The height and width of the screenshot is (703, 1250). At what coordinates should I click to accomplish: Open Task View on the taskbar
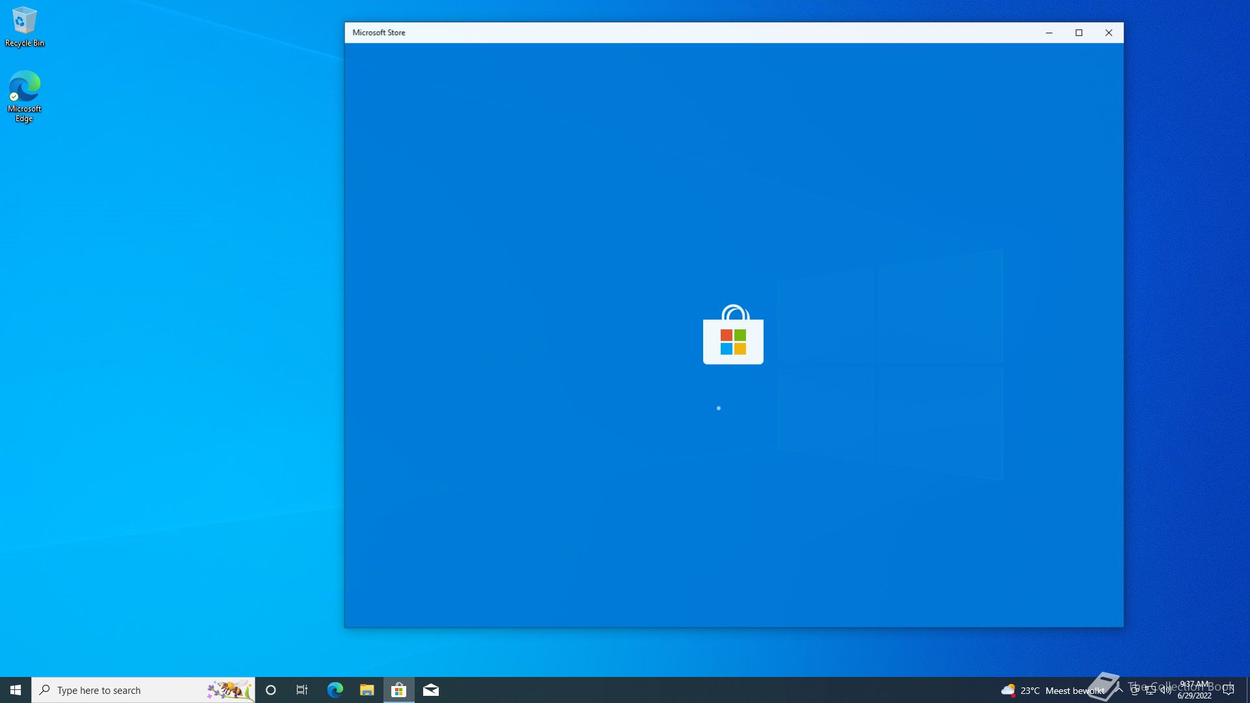coord(302,690)
